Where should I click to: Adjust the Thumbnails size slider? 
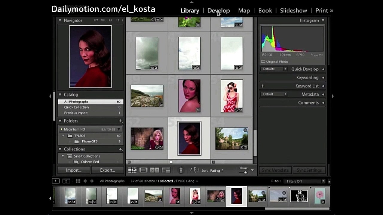[245, 172]
